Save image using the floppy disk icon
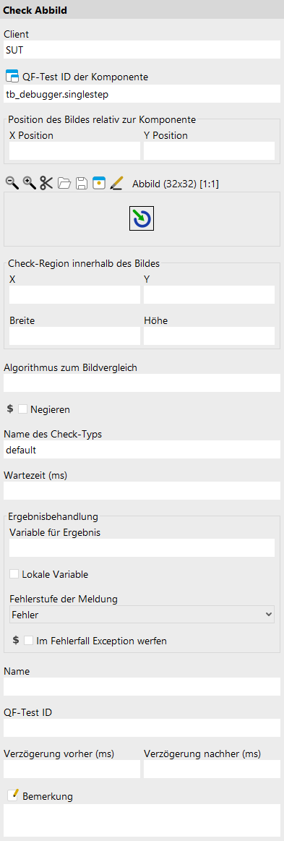Image resolution: width=284 pixels, height=841 pixels. point(82,184)
